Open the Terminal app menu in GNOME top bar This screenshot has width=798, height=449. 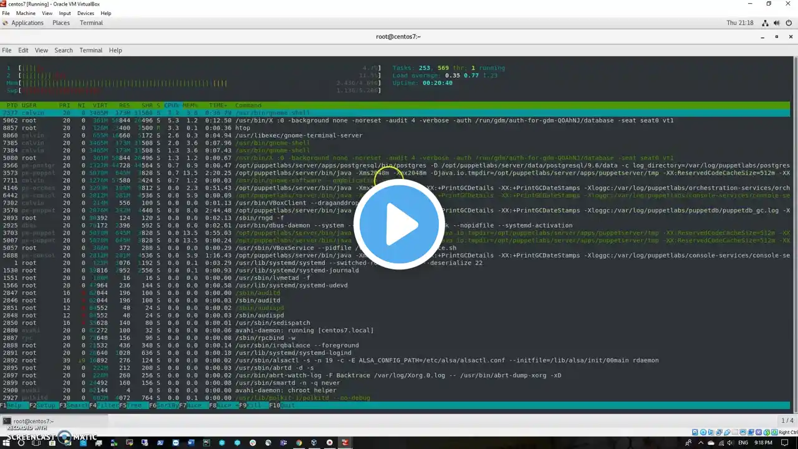pyautogui.click(x=91, y=23)
